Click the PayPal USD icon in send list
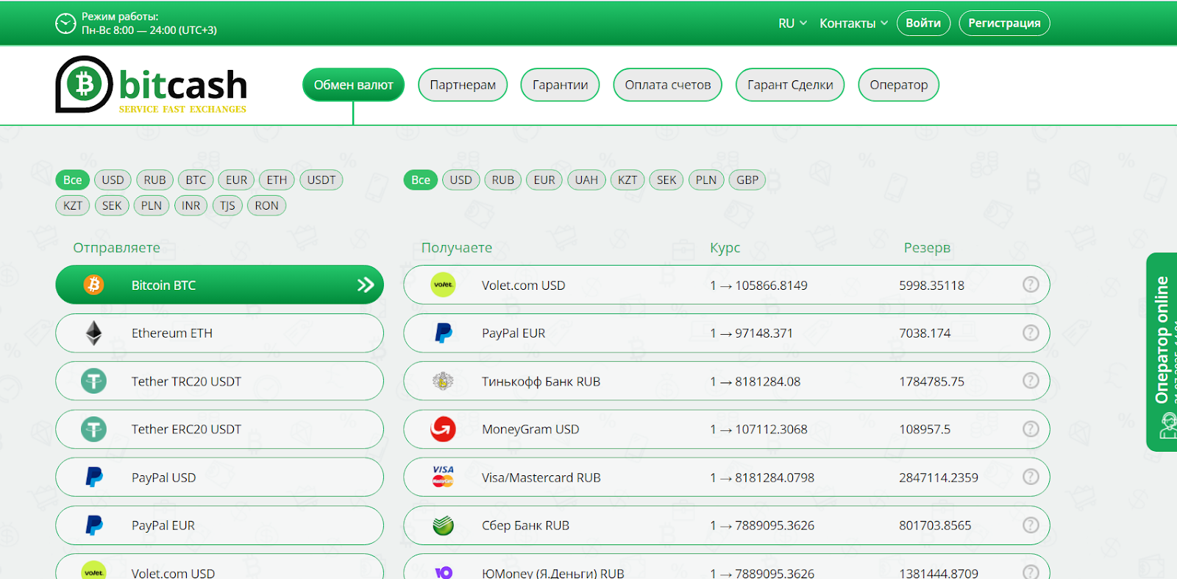The image size is (1177, 579). point(93,477)
